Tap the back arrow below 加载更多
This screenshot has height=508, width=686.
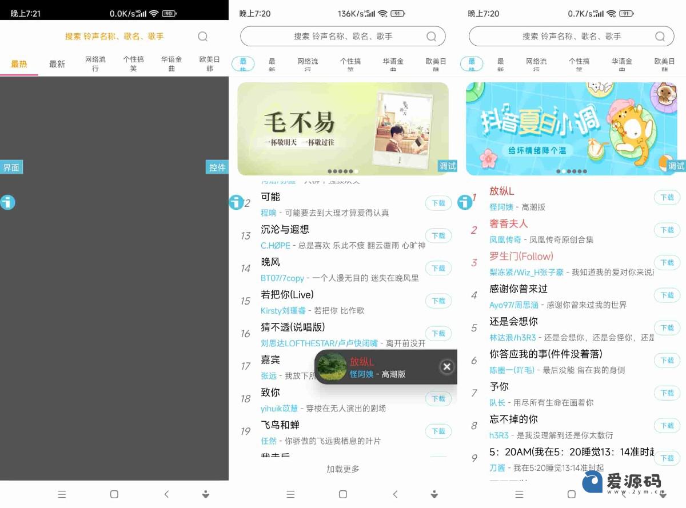pyautogui.click(x=395, y=494)
